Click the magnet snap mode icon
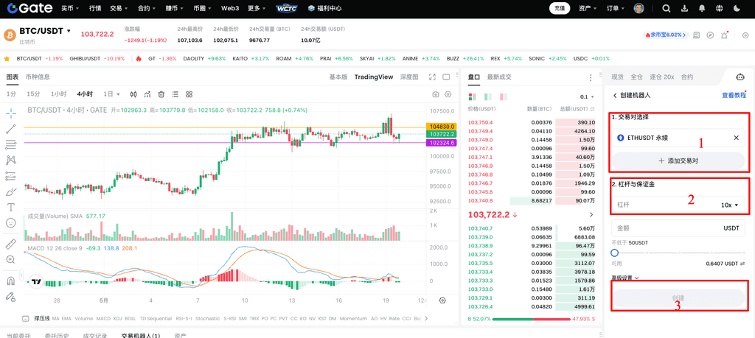 (11, 281)
